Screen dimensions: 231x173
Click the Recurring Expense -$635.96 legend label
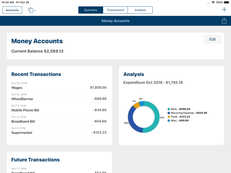(x=189, y=113)
